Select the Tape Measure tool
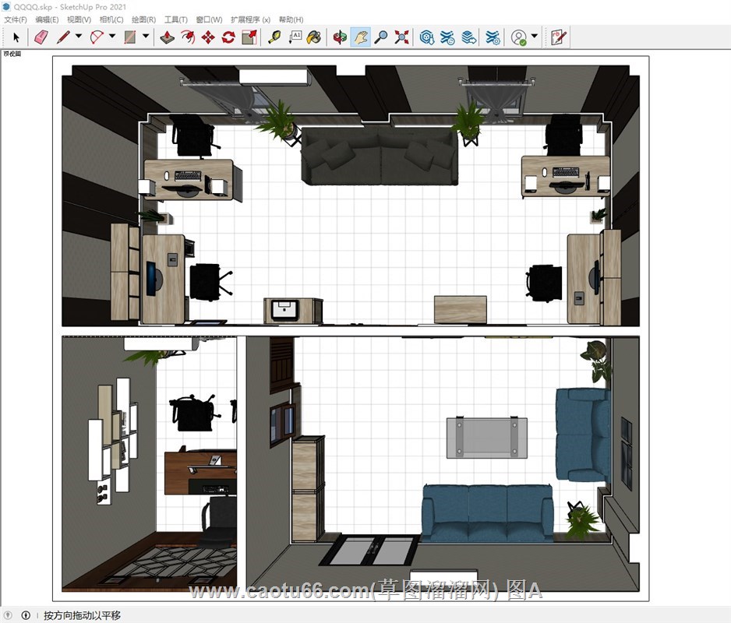Viewport: 731px width, 623px height. (x=274, y=37)
